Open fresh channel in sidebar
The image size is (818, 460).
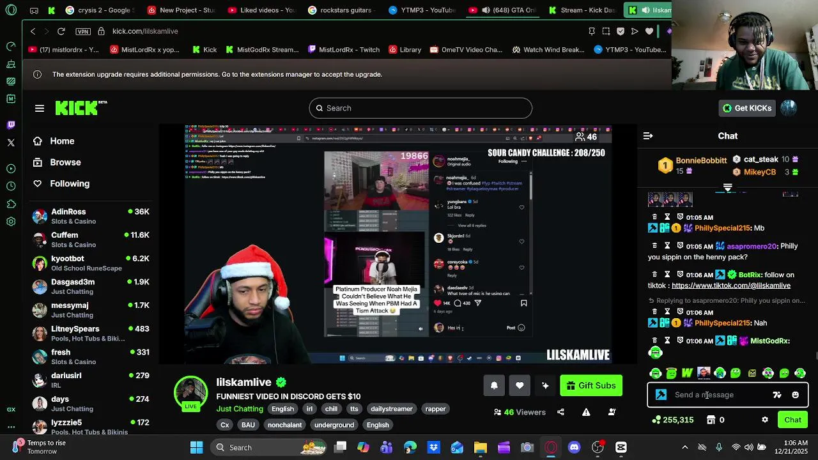click(91, 356)
